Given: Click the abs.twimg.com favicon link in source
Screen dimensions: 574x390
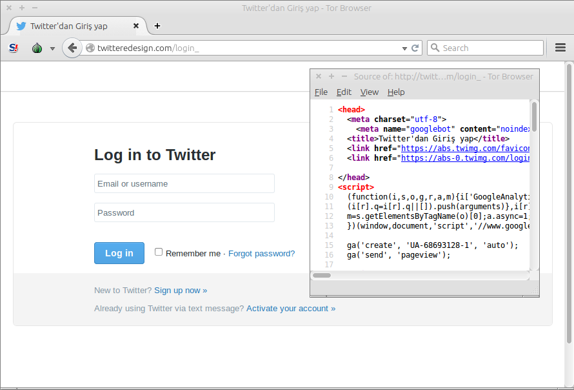Looking at the screenshot, I should pos(465,149).
